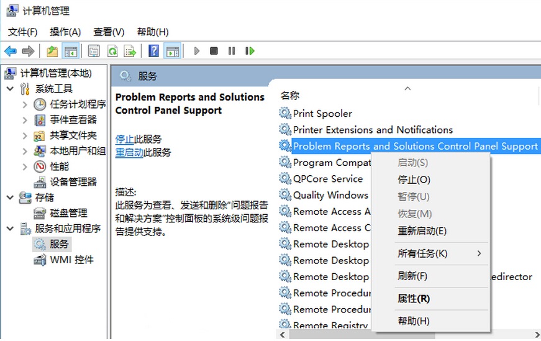Click the Restart service toolbar icon

coord(250,51)
